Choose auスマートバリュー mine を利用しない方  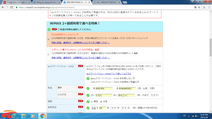[92, 78]
